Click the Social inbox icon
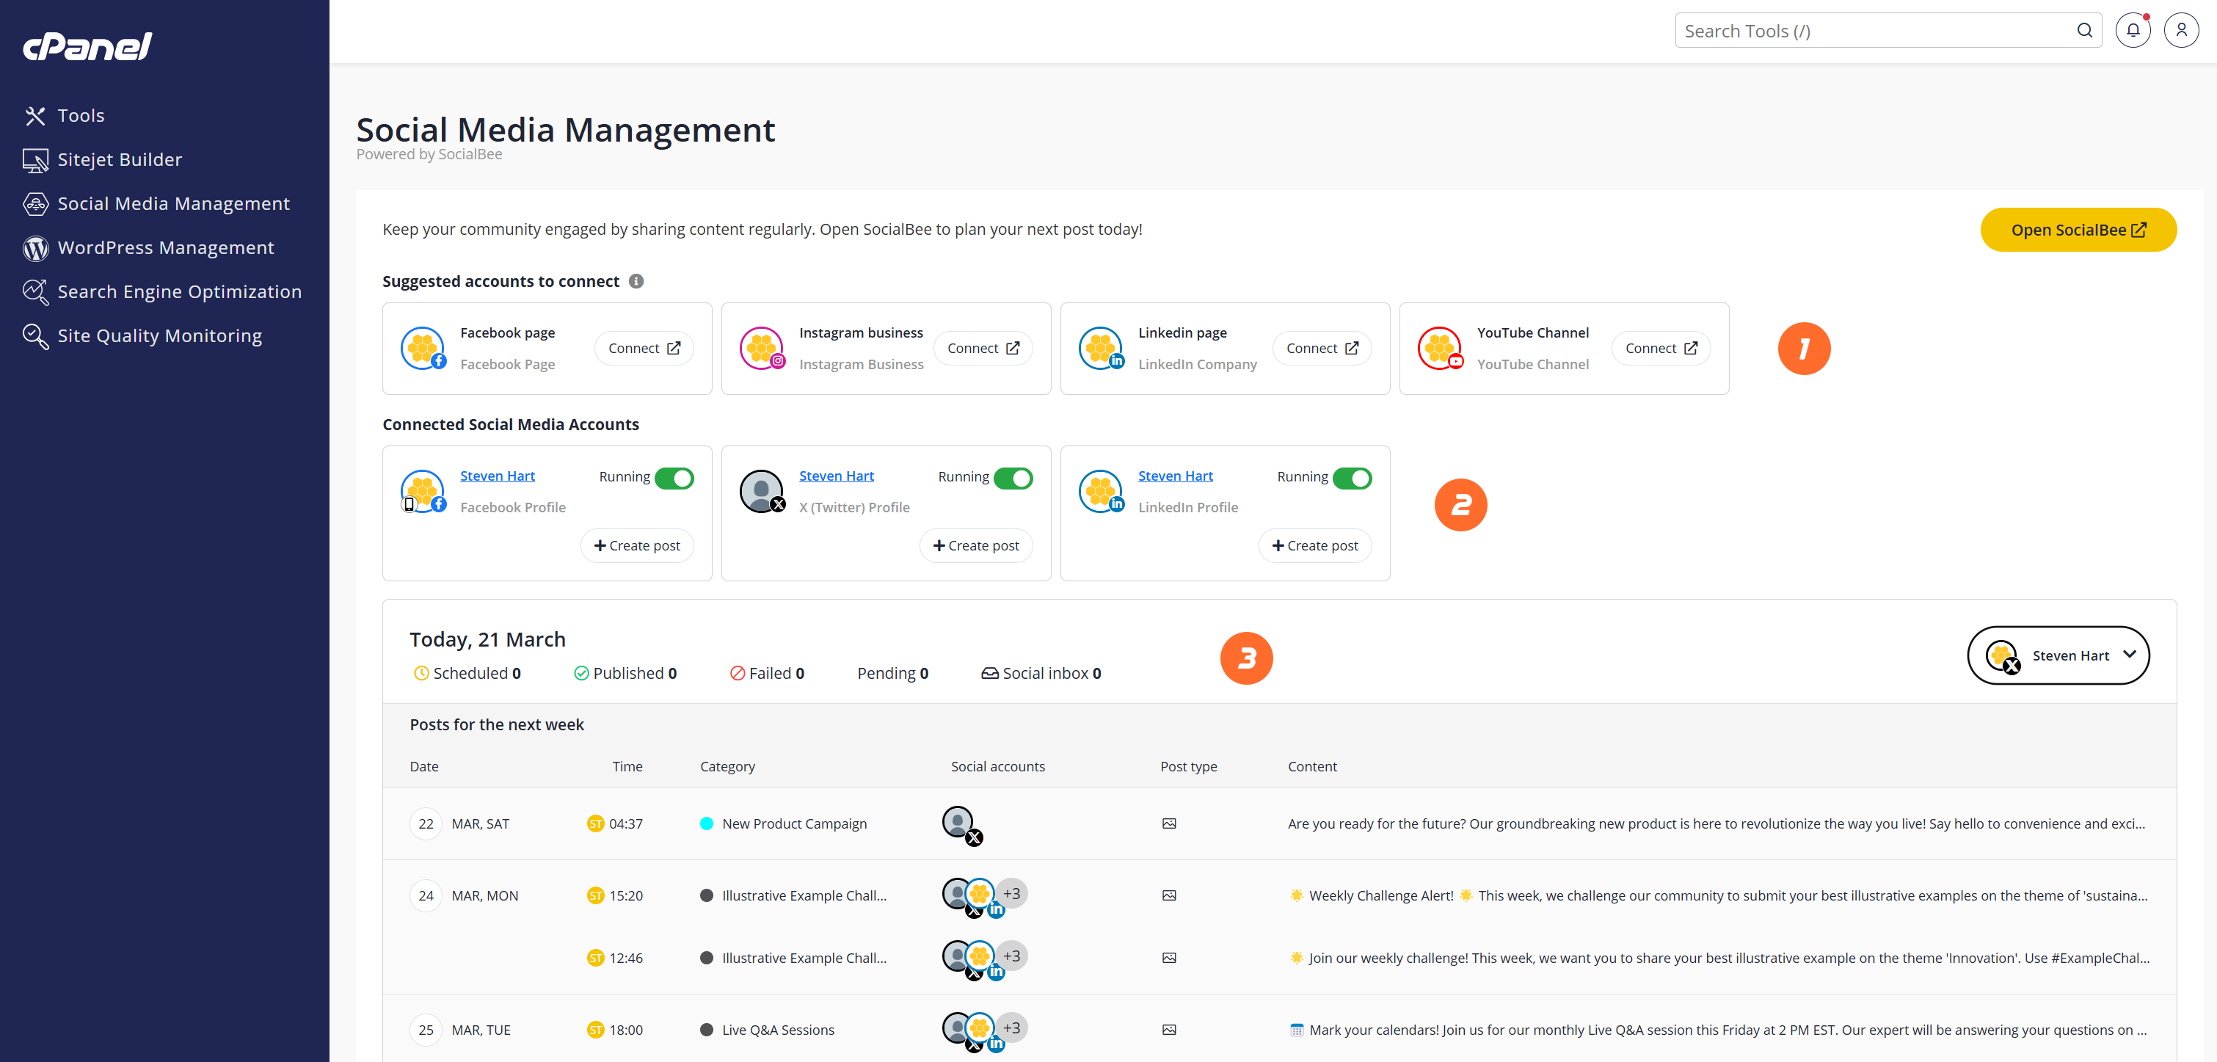Viewport: 2217px width, 1062px height. (x=990, y=673)
